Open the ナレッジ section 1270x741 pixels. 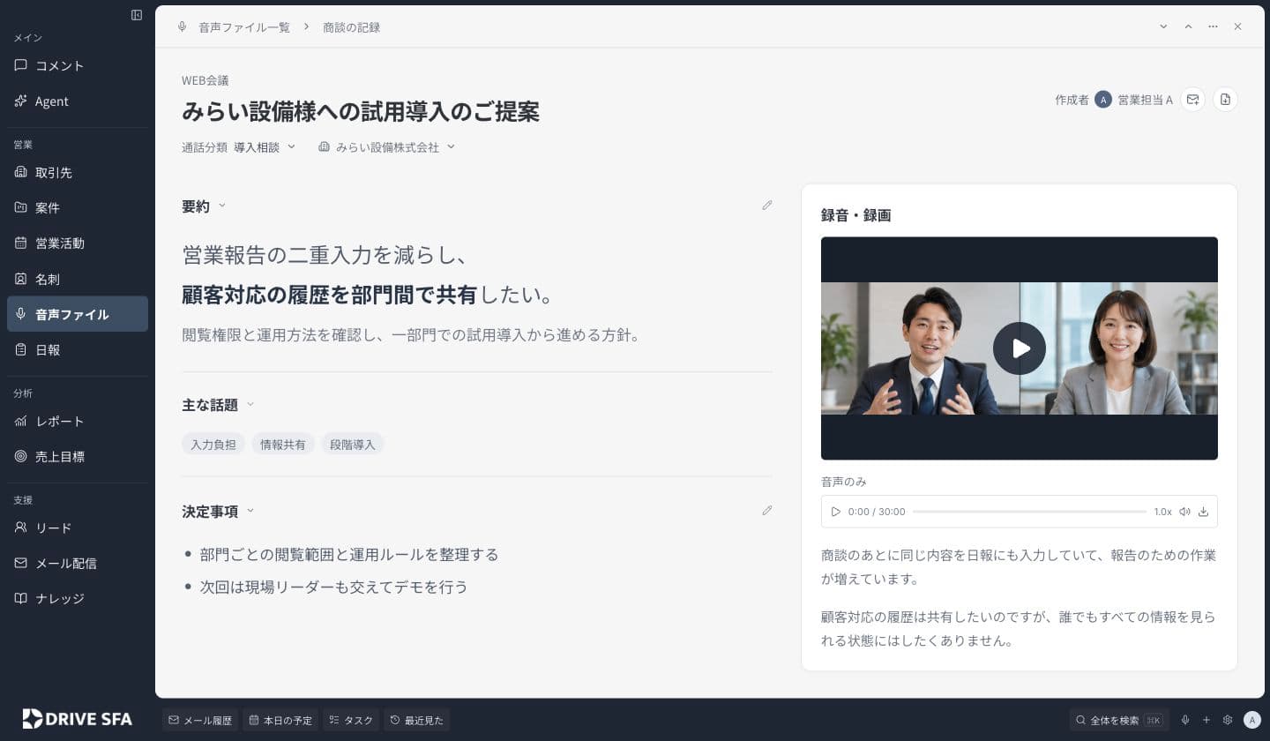click(x=78, y=598)
